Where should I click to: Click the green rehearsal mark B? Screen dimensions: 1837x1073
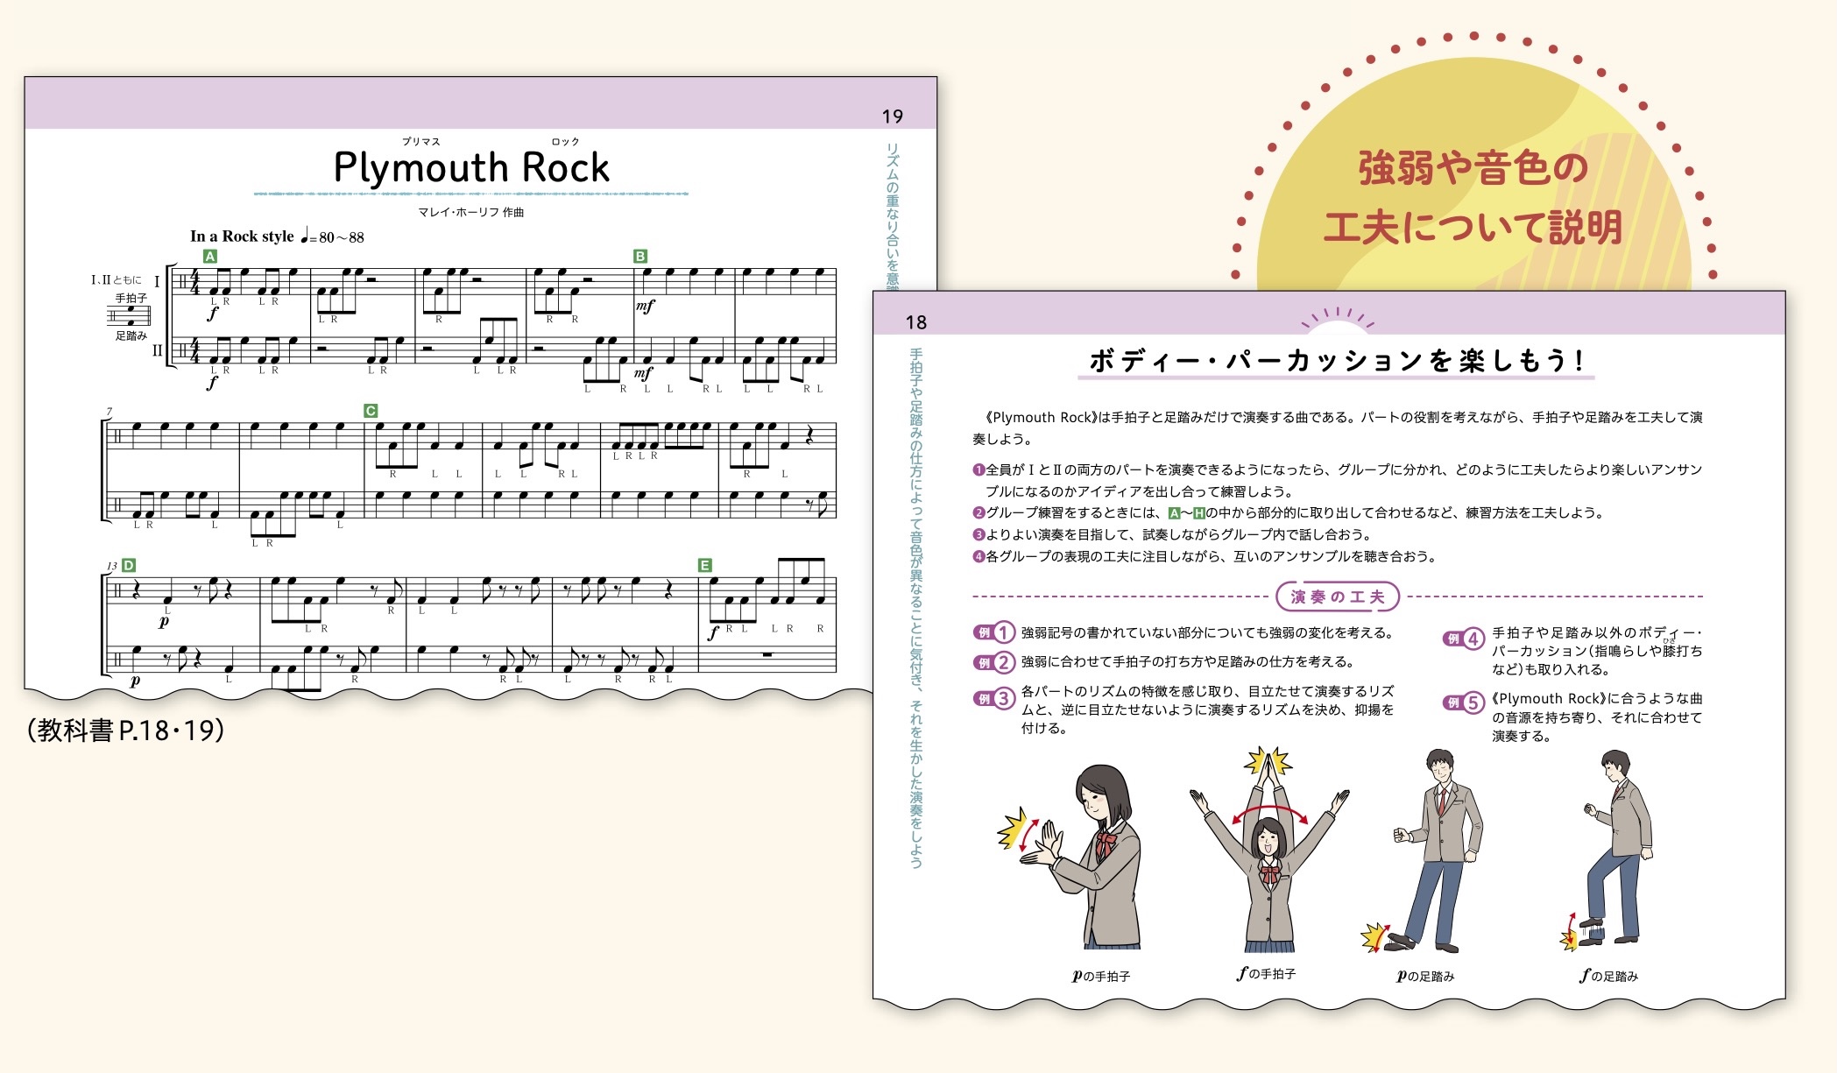tap(640, 257)
